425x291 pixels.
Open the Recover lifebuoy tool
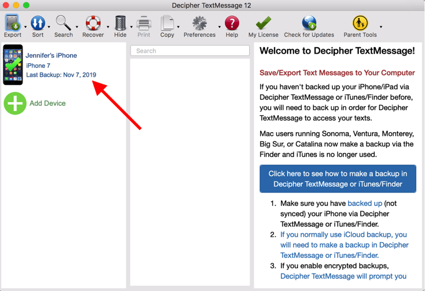click(x=93, y=24)
